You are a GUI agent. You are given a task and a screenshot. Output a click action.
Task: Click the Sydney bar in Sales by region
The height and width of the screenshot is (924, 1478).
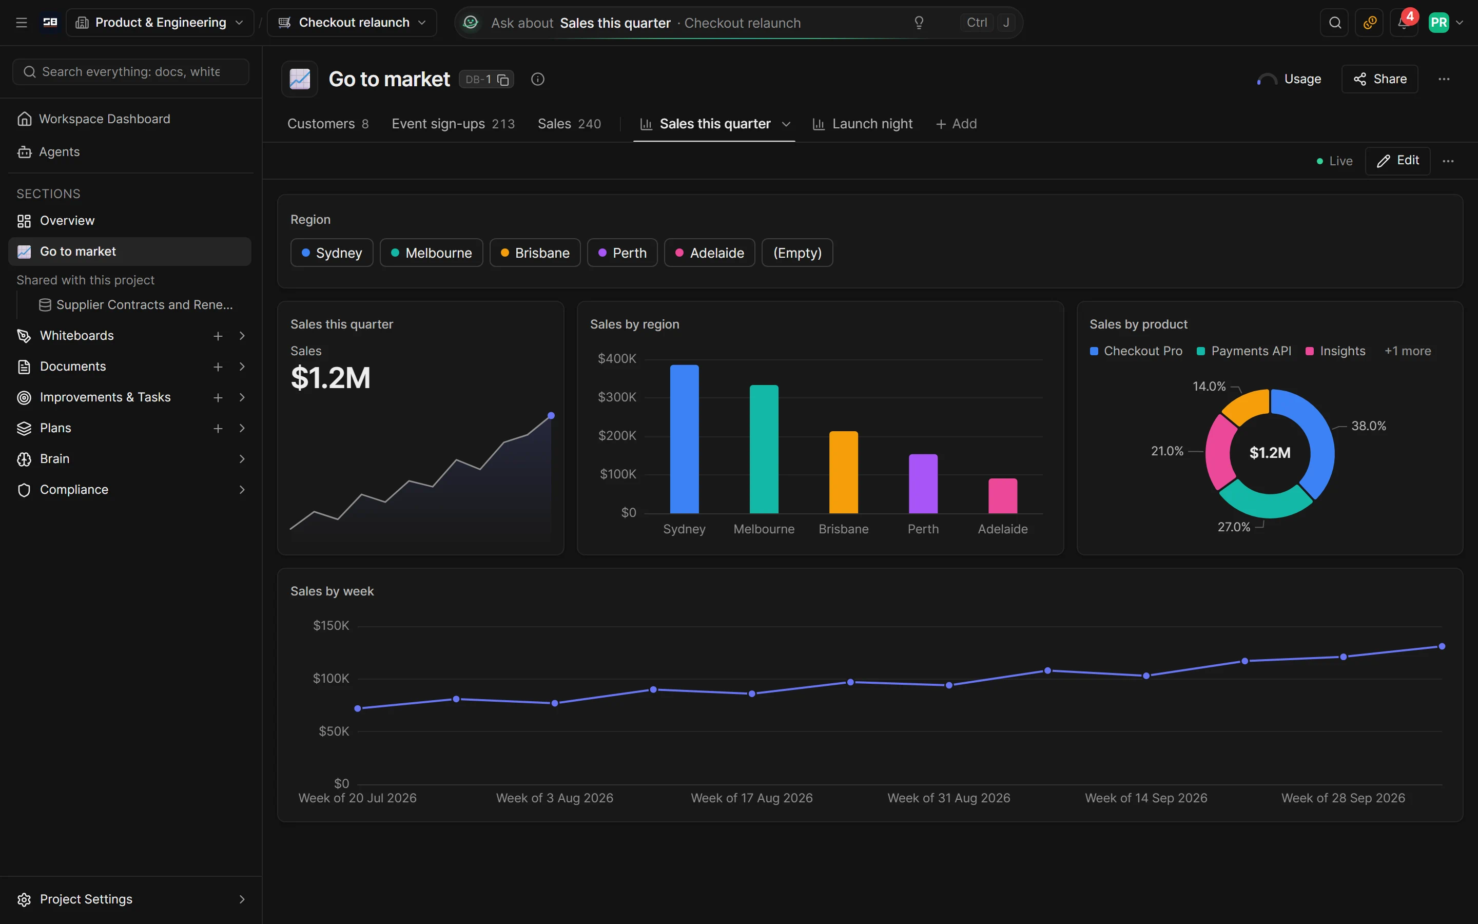(684, 439)
